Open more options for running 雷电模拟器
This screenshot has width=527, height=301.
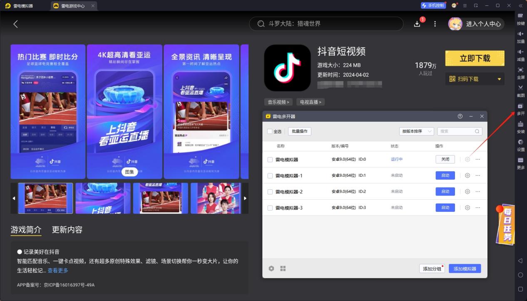[478, 159]
